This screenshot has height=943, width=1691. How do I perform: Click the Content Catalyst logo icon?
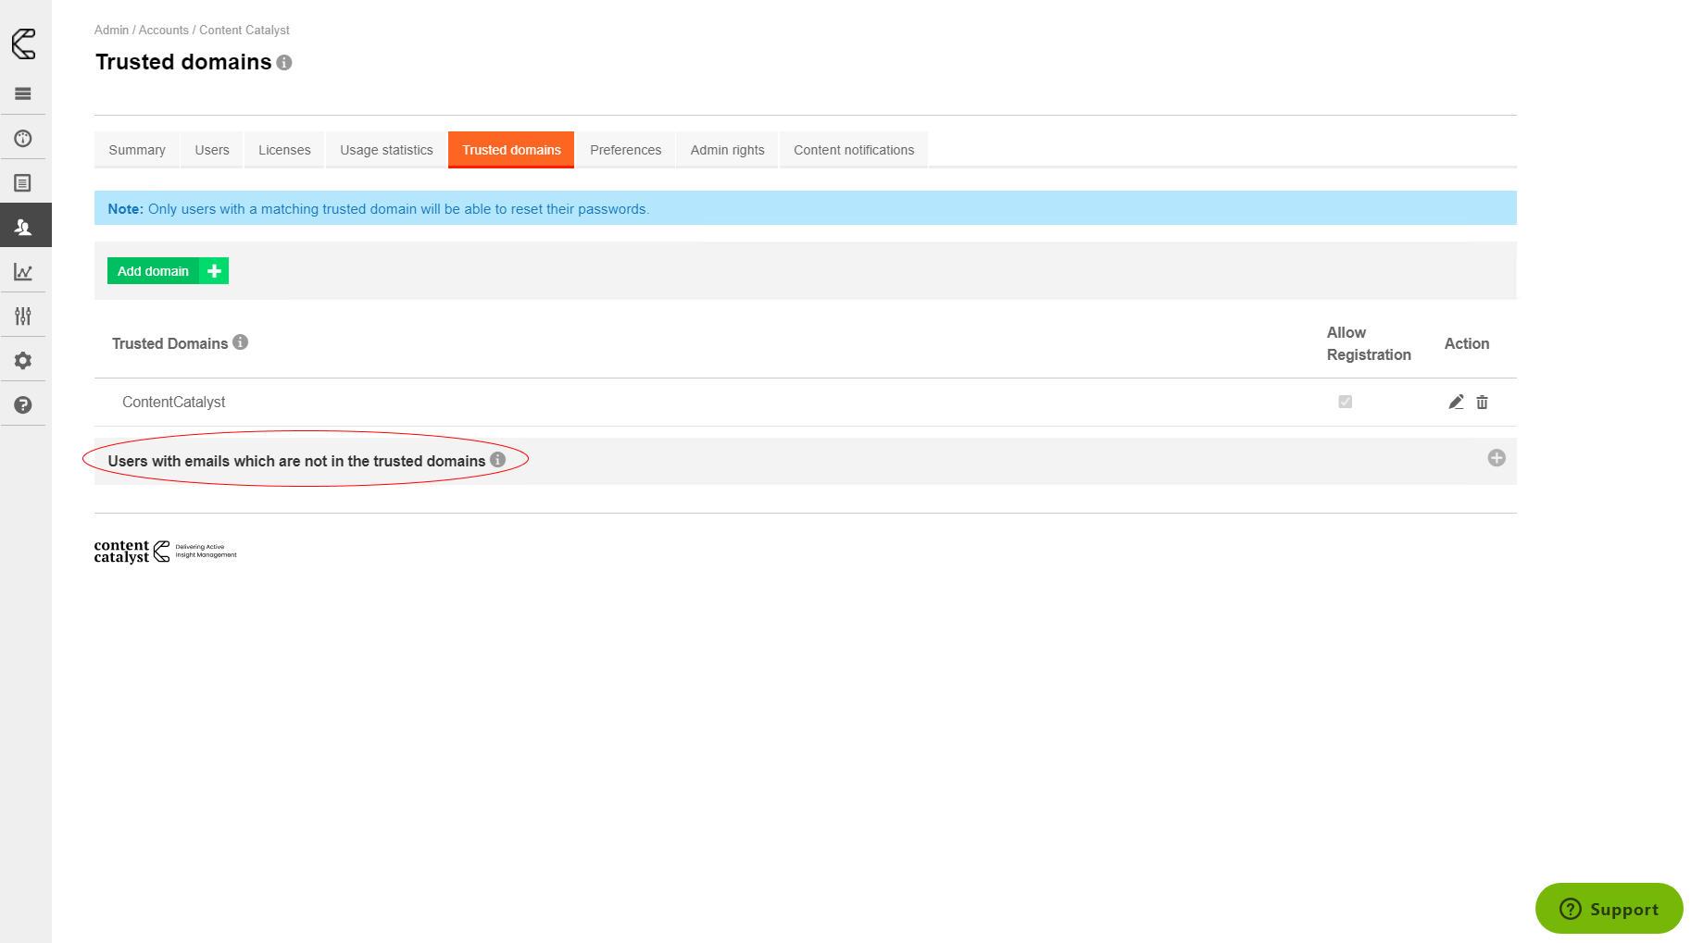pos(23,43)
